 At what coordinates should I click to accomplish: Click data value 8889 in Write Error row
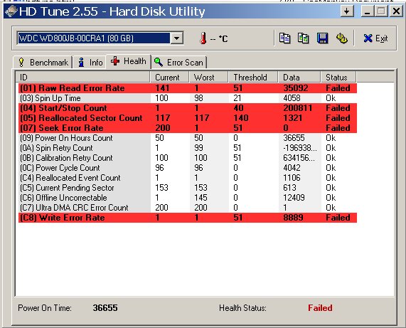pyautogui.click(x=293, y=218)
